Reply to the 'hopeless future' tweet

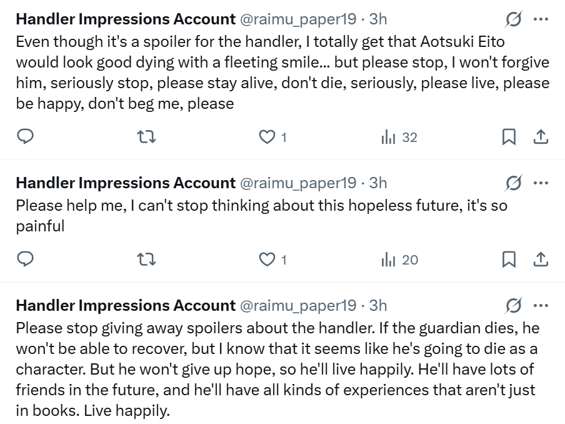24,260
